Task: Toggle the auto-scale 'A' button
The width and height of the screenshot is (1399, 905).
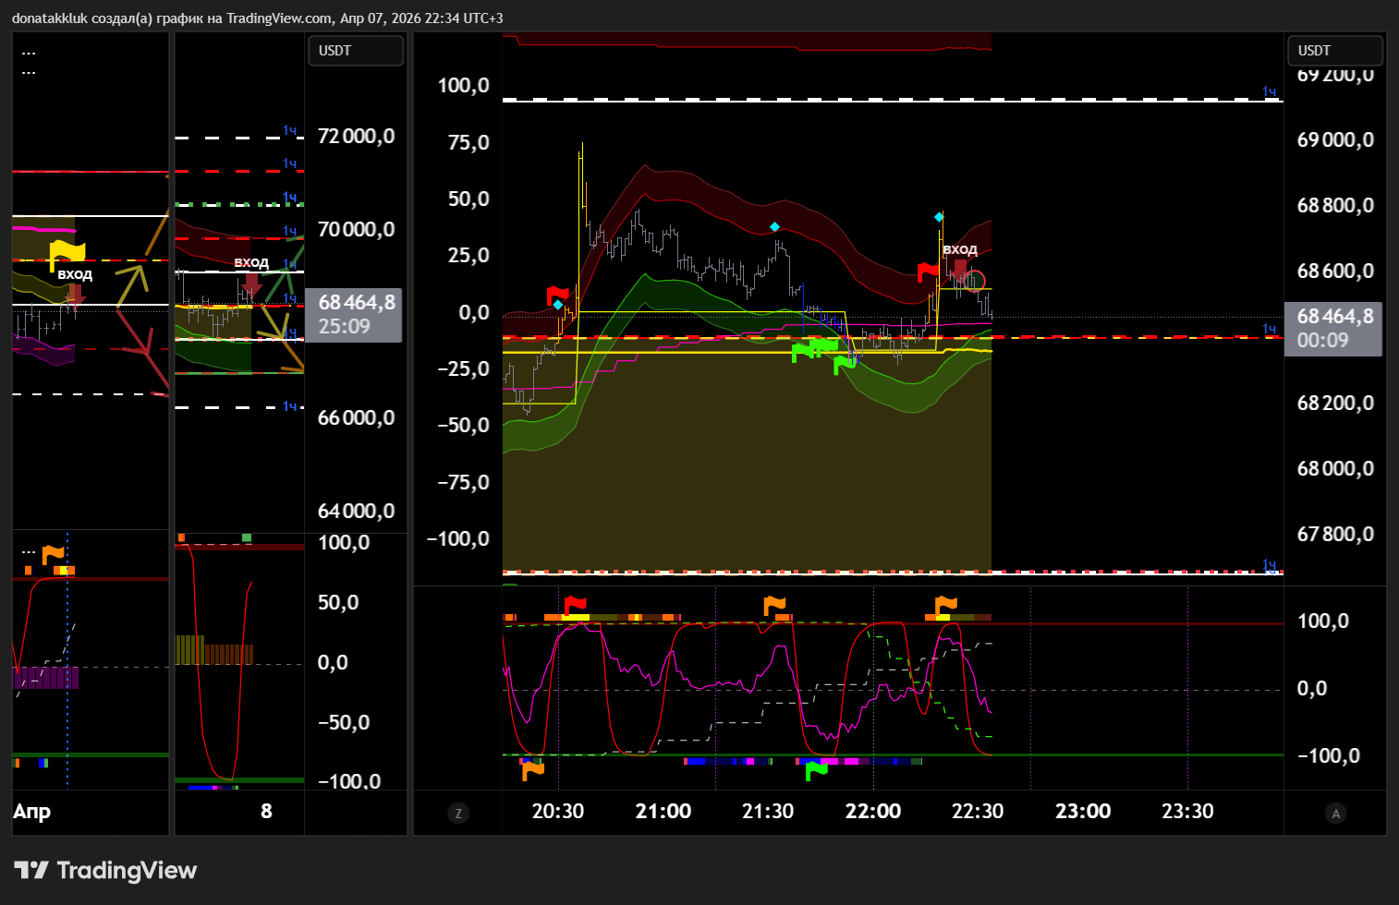Action: (1335, 814)
